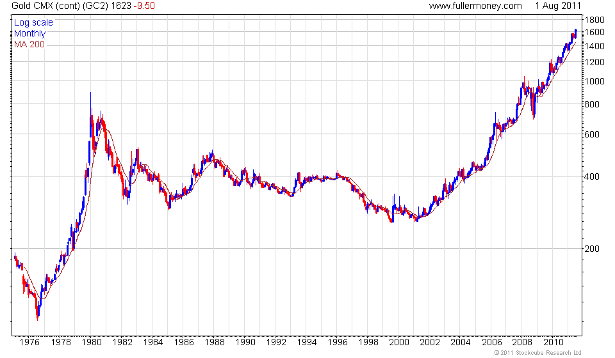This screenshot has width=615, height=358.
Task: Click the 2002 year axis label
Action: [430, 342]
